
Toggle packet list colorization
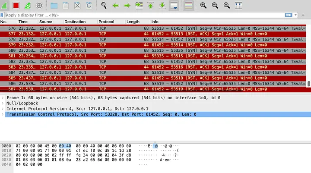(188, 5)
